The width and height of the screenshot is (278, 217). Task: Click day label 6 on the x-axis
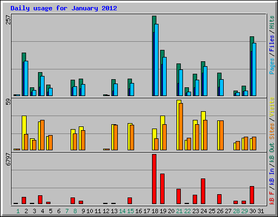[x=59, y=211]
